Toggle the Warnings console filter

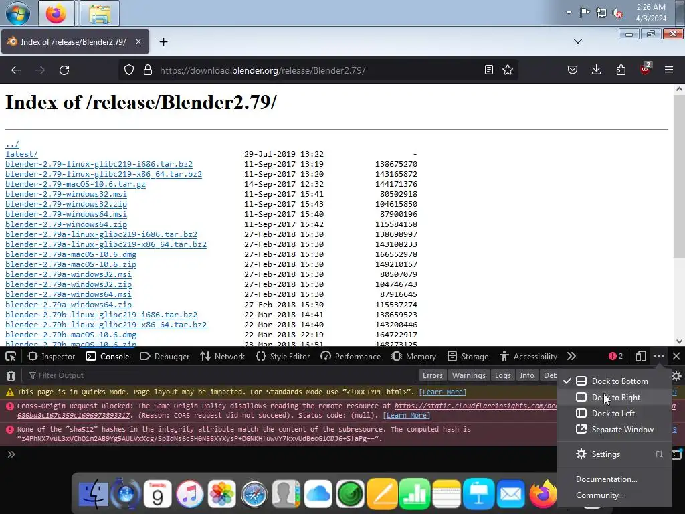point(468,375)
